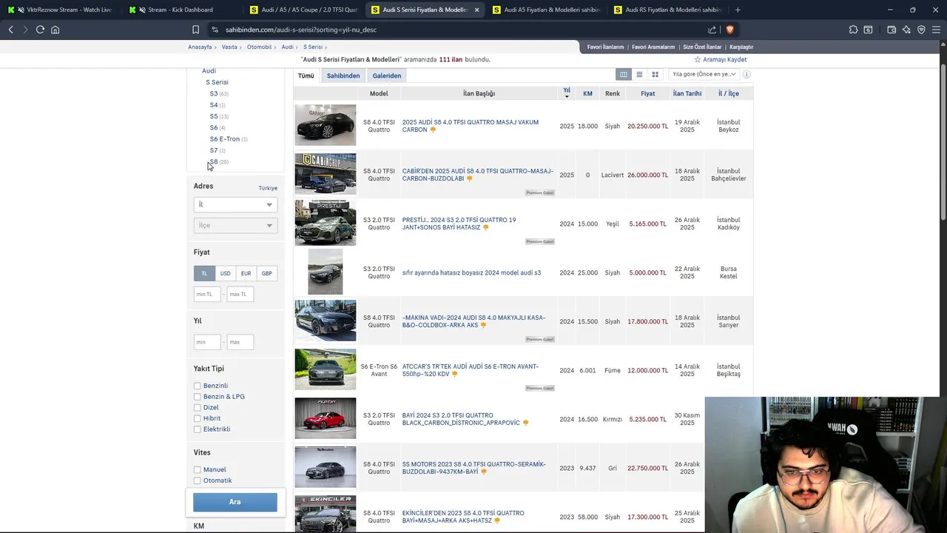Select the Tümü listings tab
Viewport: 947px width, 533px height.
click(x=306, y=76)
